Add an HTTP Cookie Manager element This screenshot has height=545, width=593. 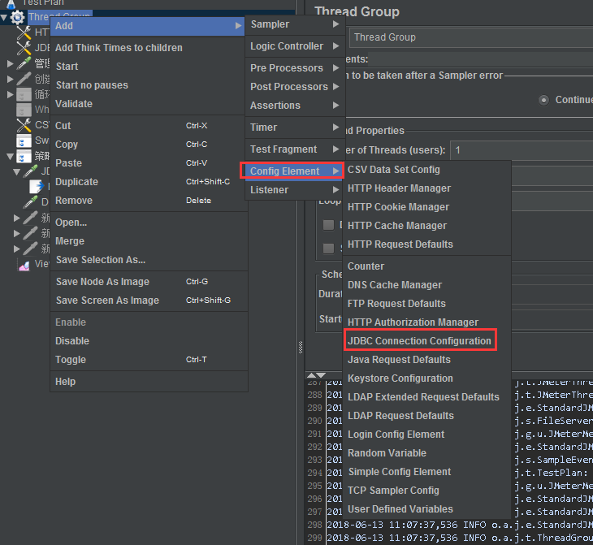[x=398, y=207]
